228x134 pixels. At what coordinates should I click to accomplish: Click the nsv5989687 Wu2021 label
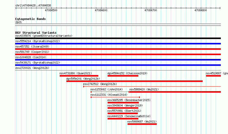pos(142,121)
